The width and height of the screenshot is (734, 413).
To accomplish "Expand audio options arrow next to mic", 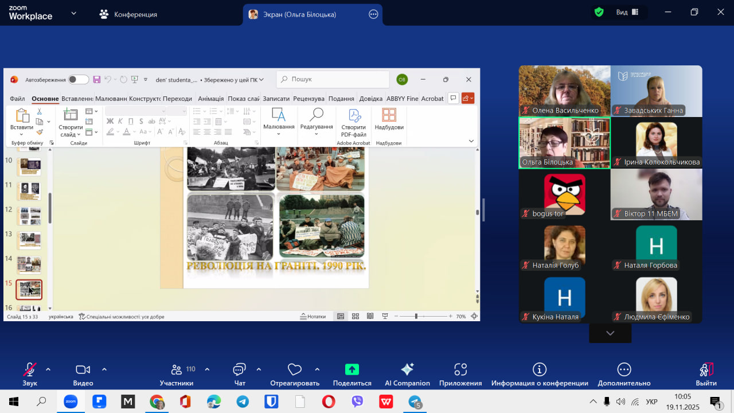I will pyautogui.click(x=48, y=369).
